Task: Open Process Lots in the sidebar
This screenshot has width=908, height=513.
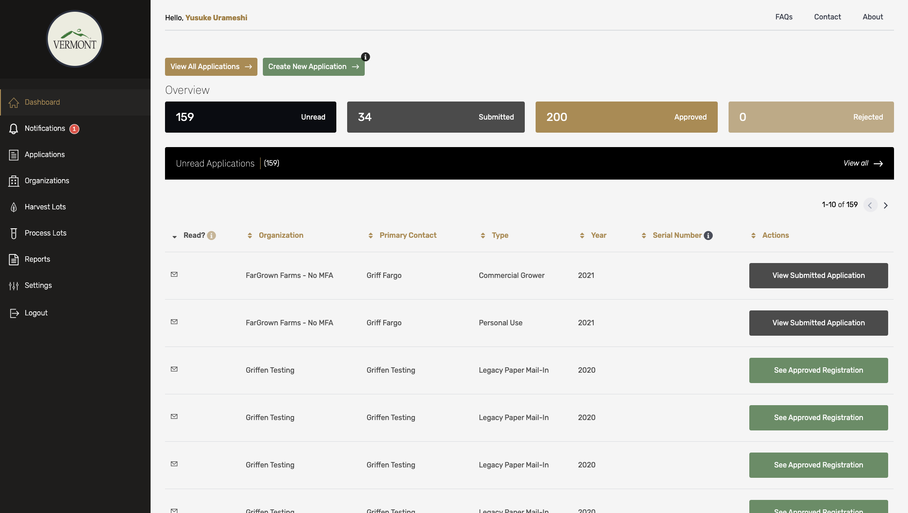Action: (x=75, y=233)
